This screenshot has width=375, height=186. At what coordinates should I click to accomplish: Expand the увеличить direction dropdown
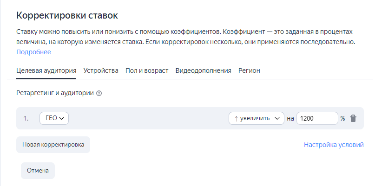257,118
